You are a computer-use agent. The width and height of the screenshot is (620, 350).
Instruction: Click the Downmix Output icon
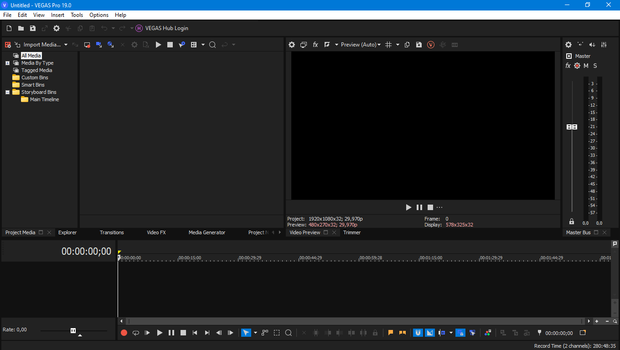[x=580, y=45]
